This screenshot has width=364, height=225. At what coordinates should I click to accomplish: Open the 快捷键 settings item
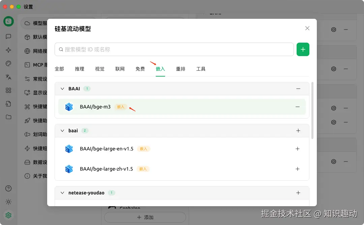click(35, 106)
